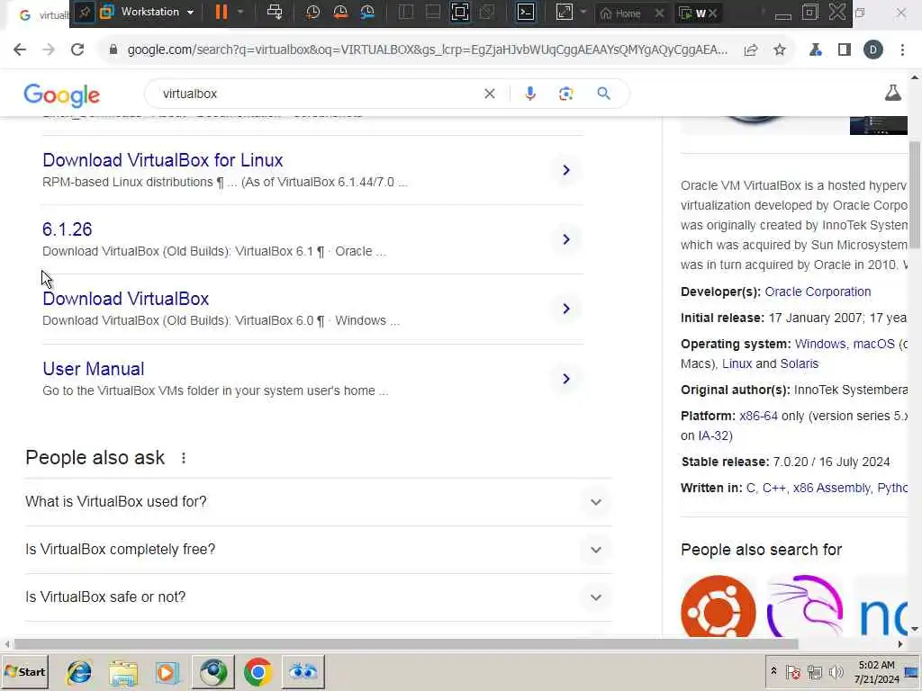Go back in Chrome

coord(20,50)
